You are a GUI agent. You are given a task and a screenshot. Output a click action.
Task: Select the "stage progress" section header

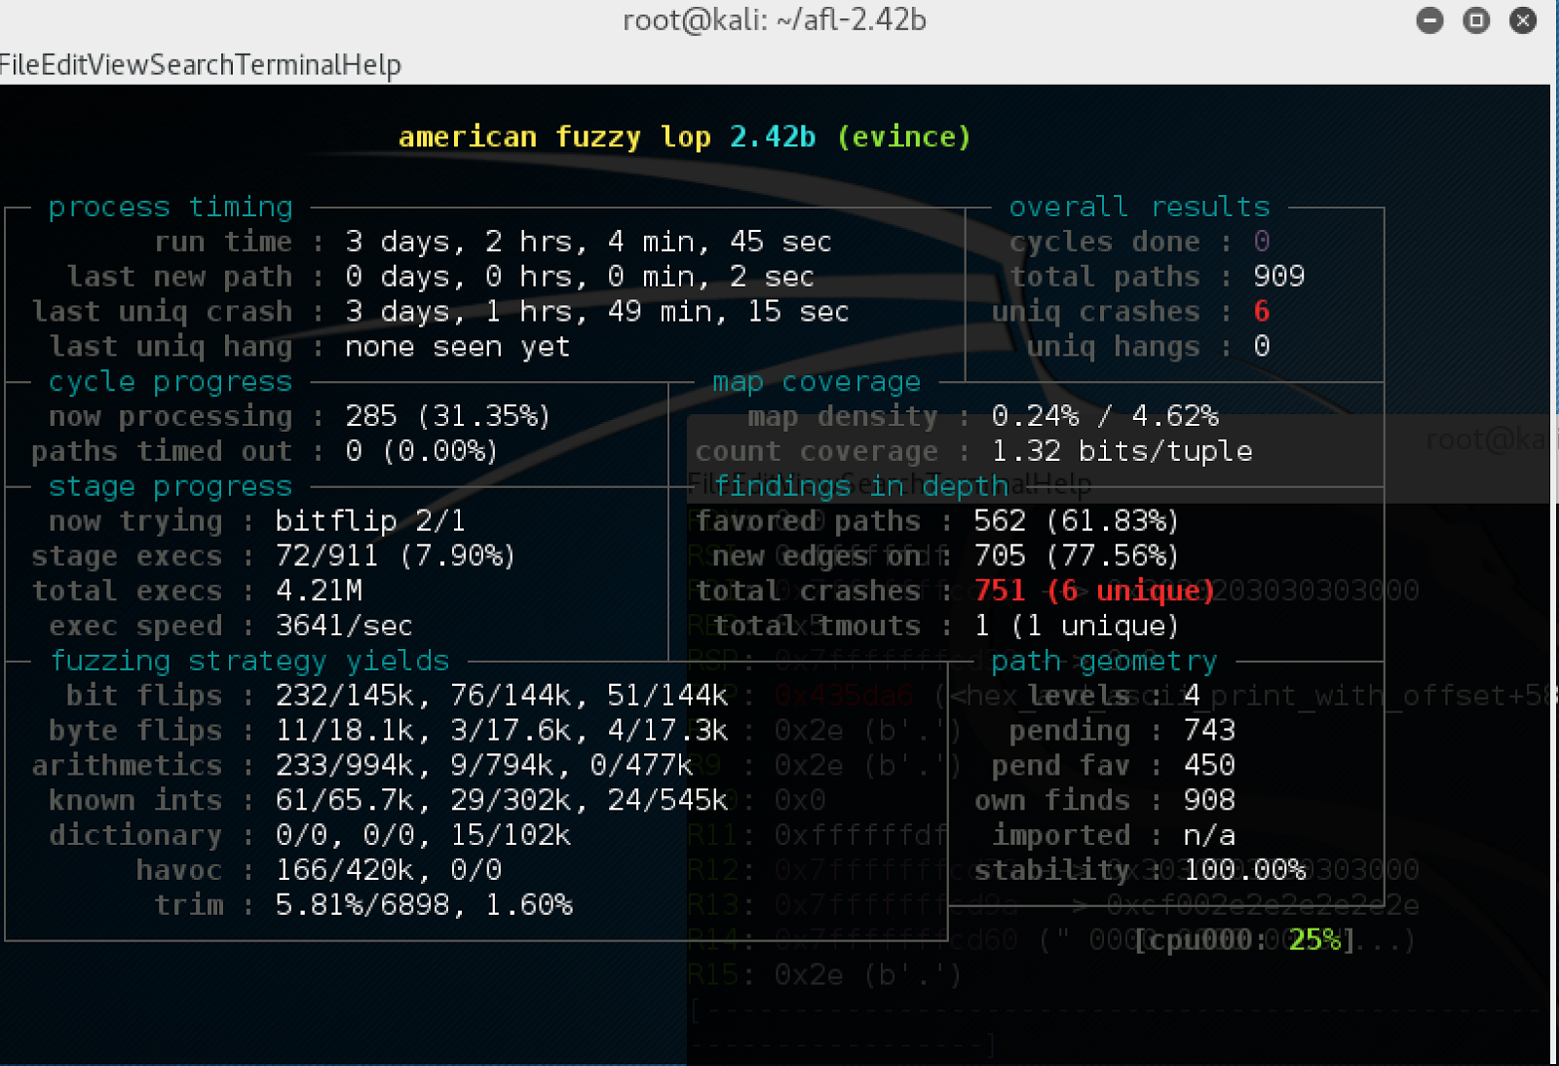pyautogui.click(x=171, y=486)
